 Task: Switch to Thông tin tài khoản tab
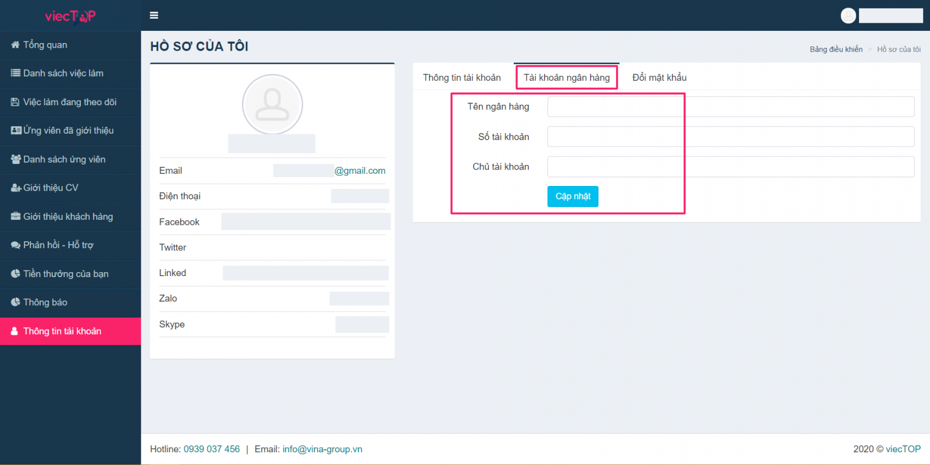462,77
